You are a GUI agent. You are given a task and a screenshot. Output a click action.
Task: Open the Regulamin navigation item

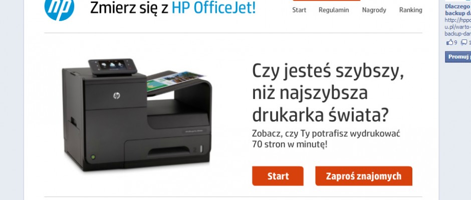pyautogui.click(x=334, y=10)
